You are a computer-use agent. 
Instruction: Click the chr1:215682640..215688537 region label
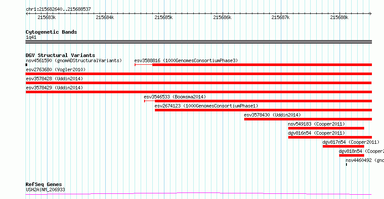click(58, 9)
